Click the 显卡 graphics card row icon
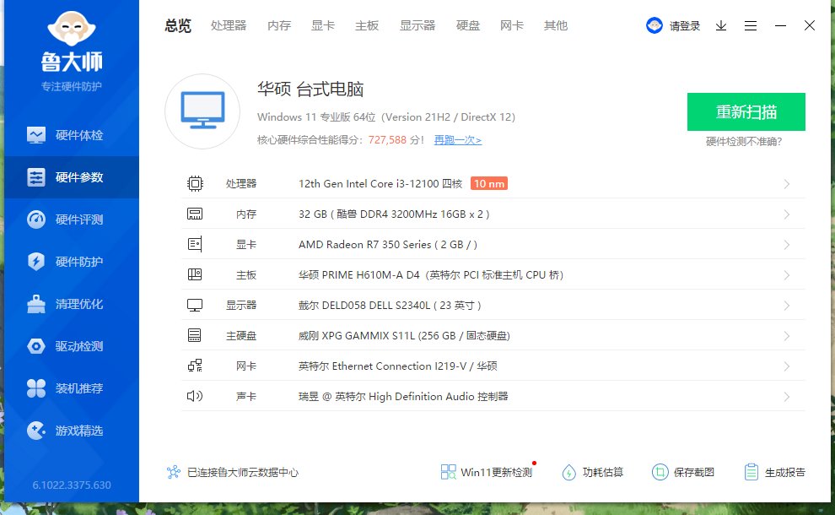 (x=195, y=244)
